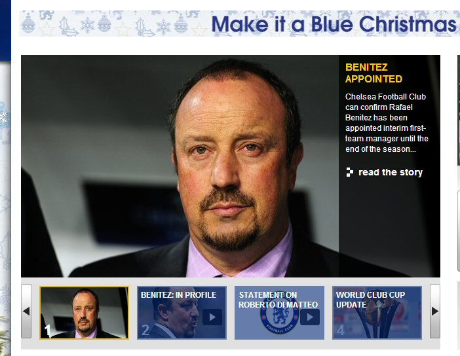The height and width of the screenshot is (356, 460).
Task: Click the carousel left arrow button
Action: pos(26,311)
